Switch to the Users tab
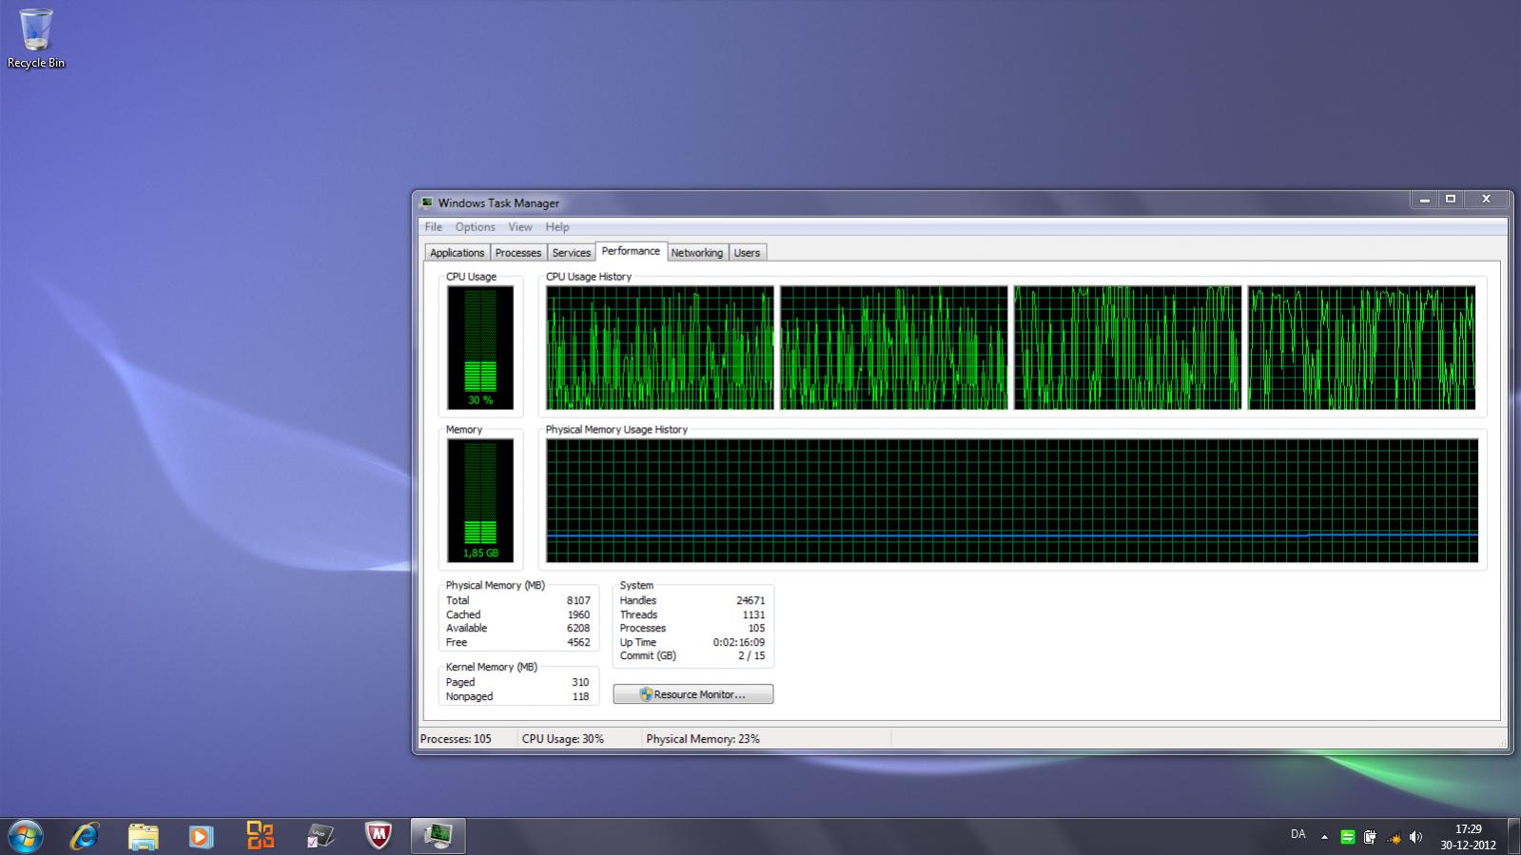 coord(747,253)
